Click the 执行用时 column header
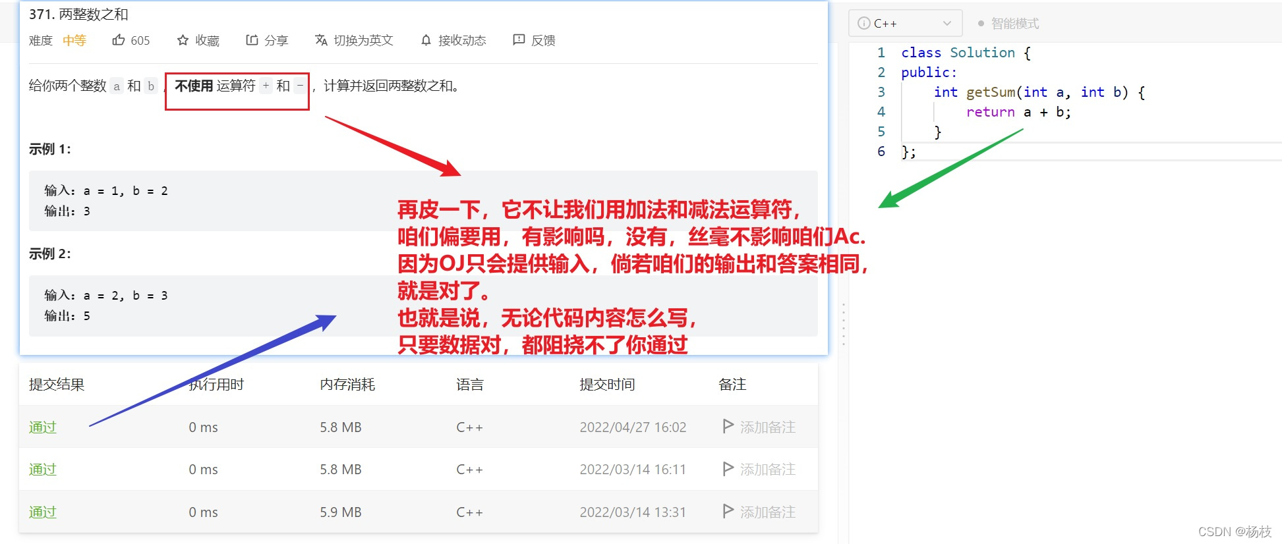1282x544 pixels. click(216, 385)
